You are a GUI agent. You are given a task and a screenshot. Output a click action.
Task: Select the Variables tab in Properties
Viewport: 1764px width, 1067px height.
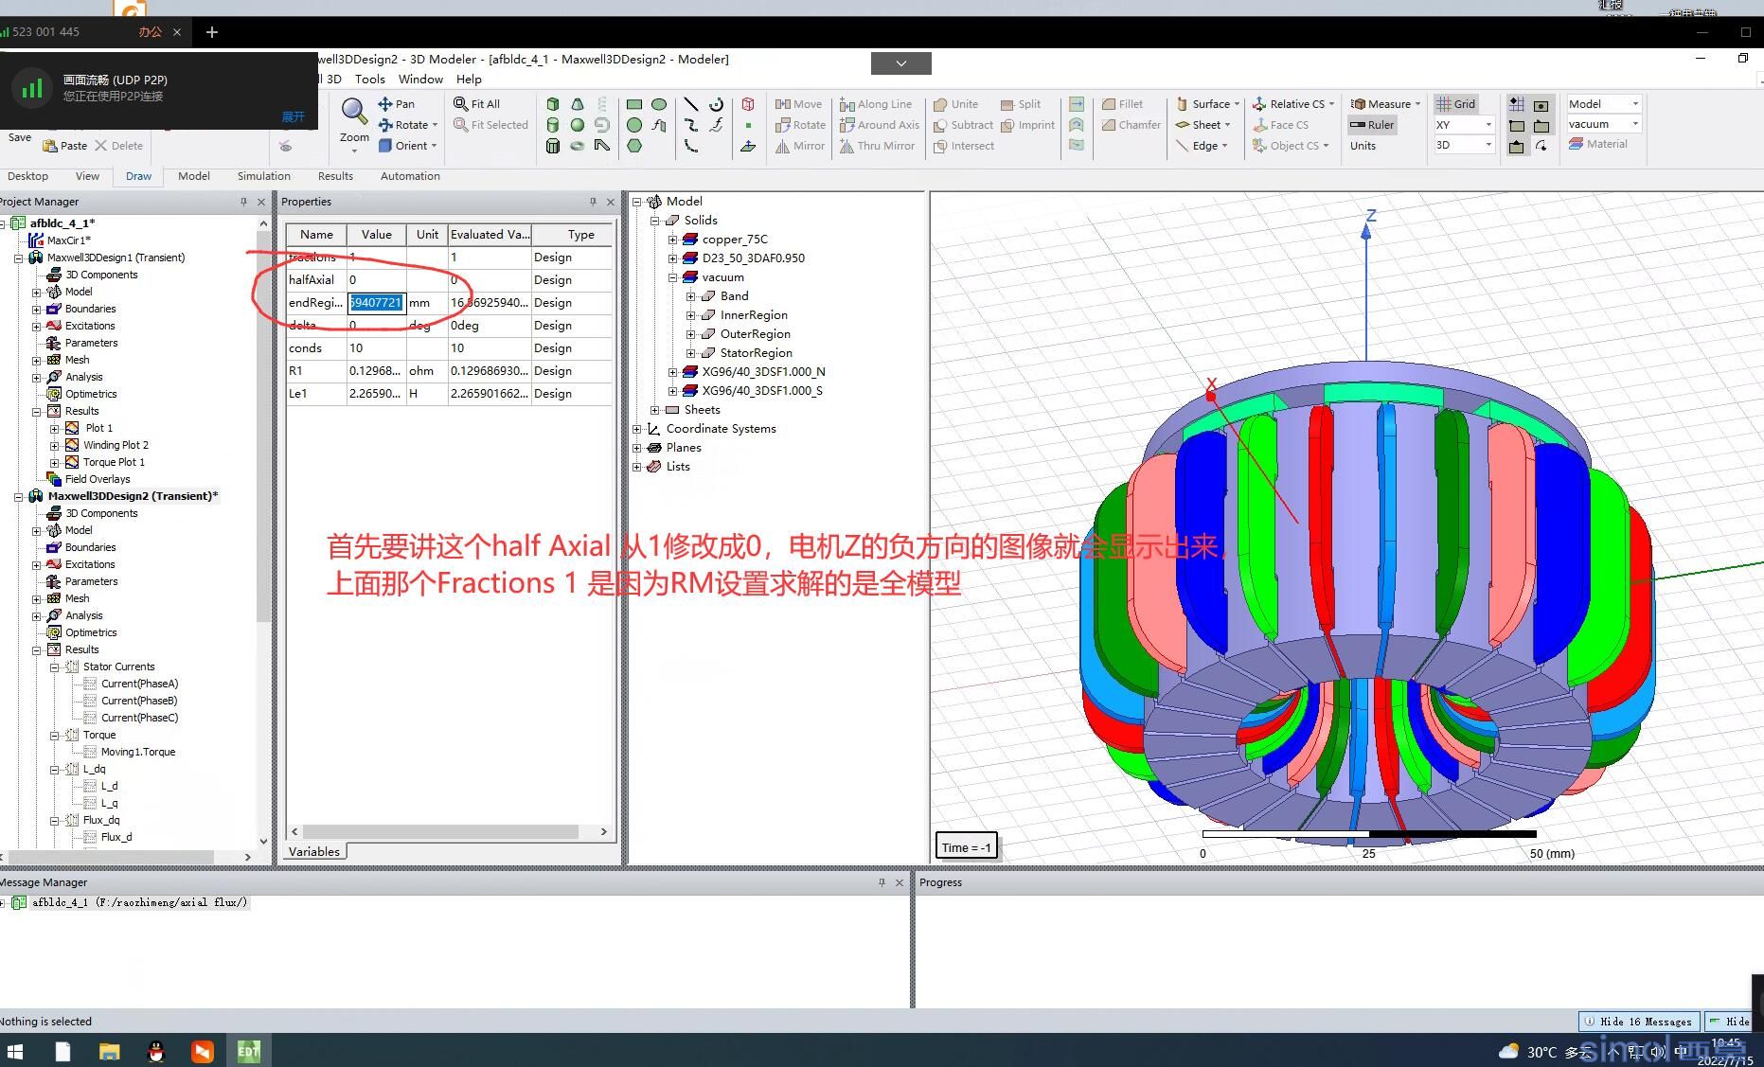(x=314, y=851)
